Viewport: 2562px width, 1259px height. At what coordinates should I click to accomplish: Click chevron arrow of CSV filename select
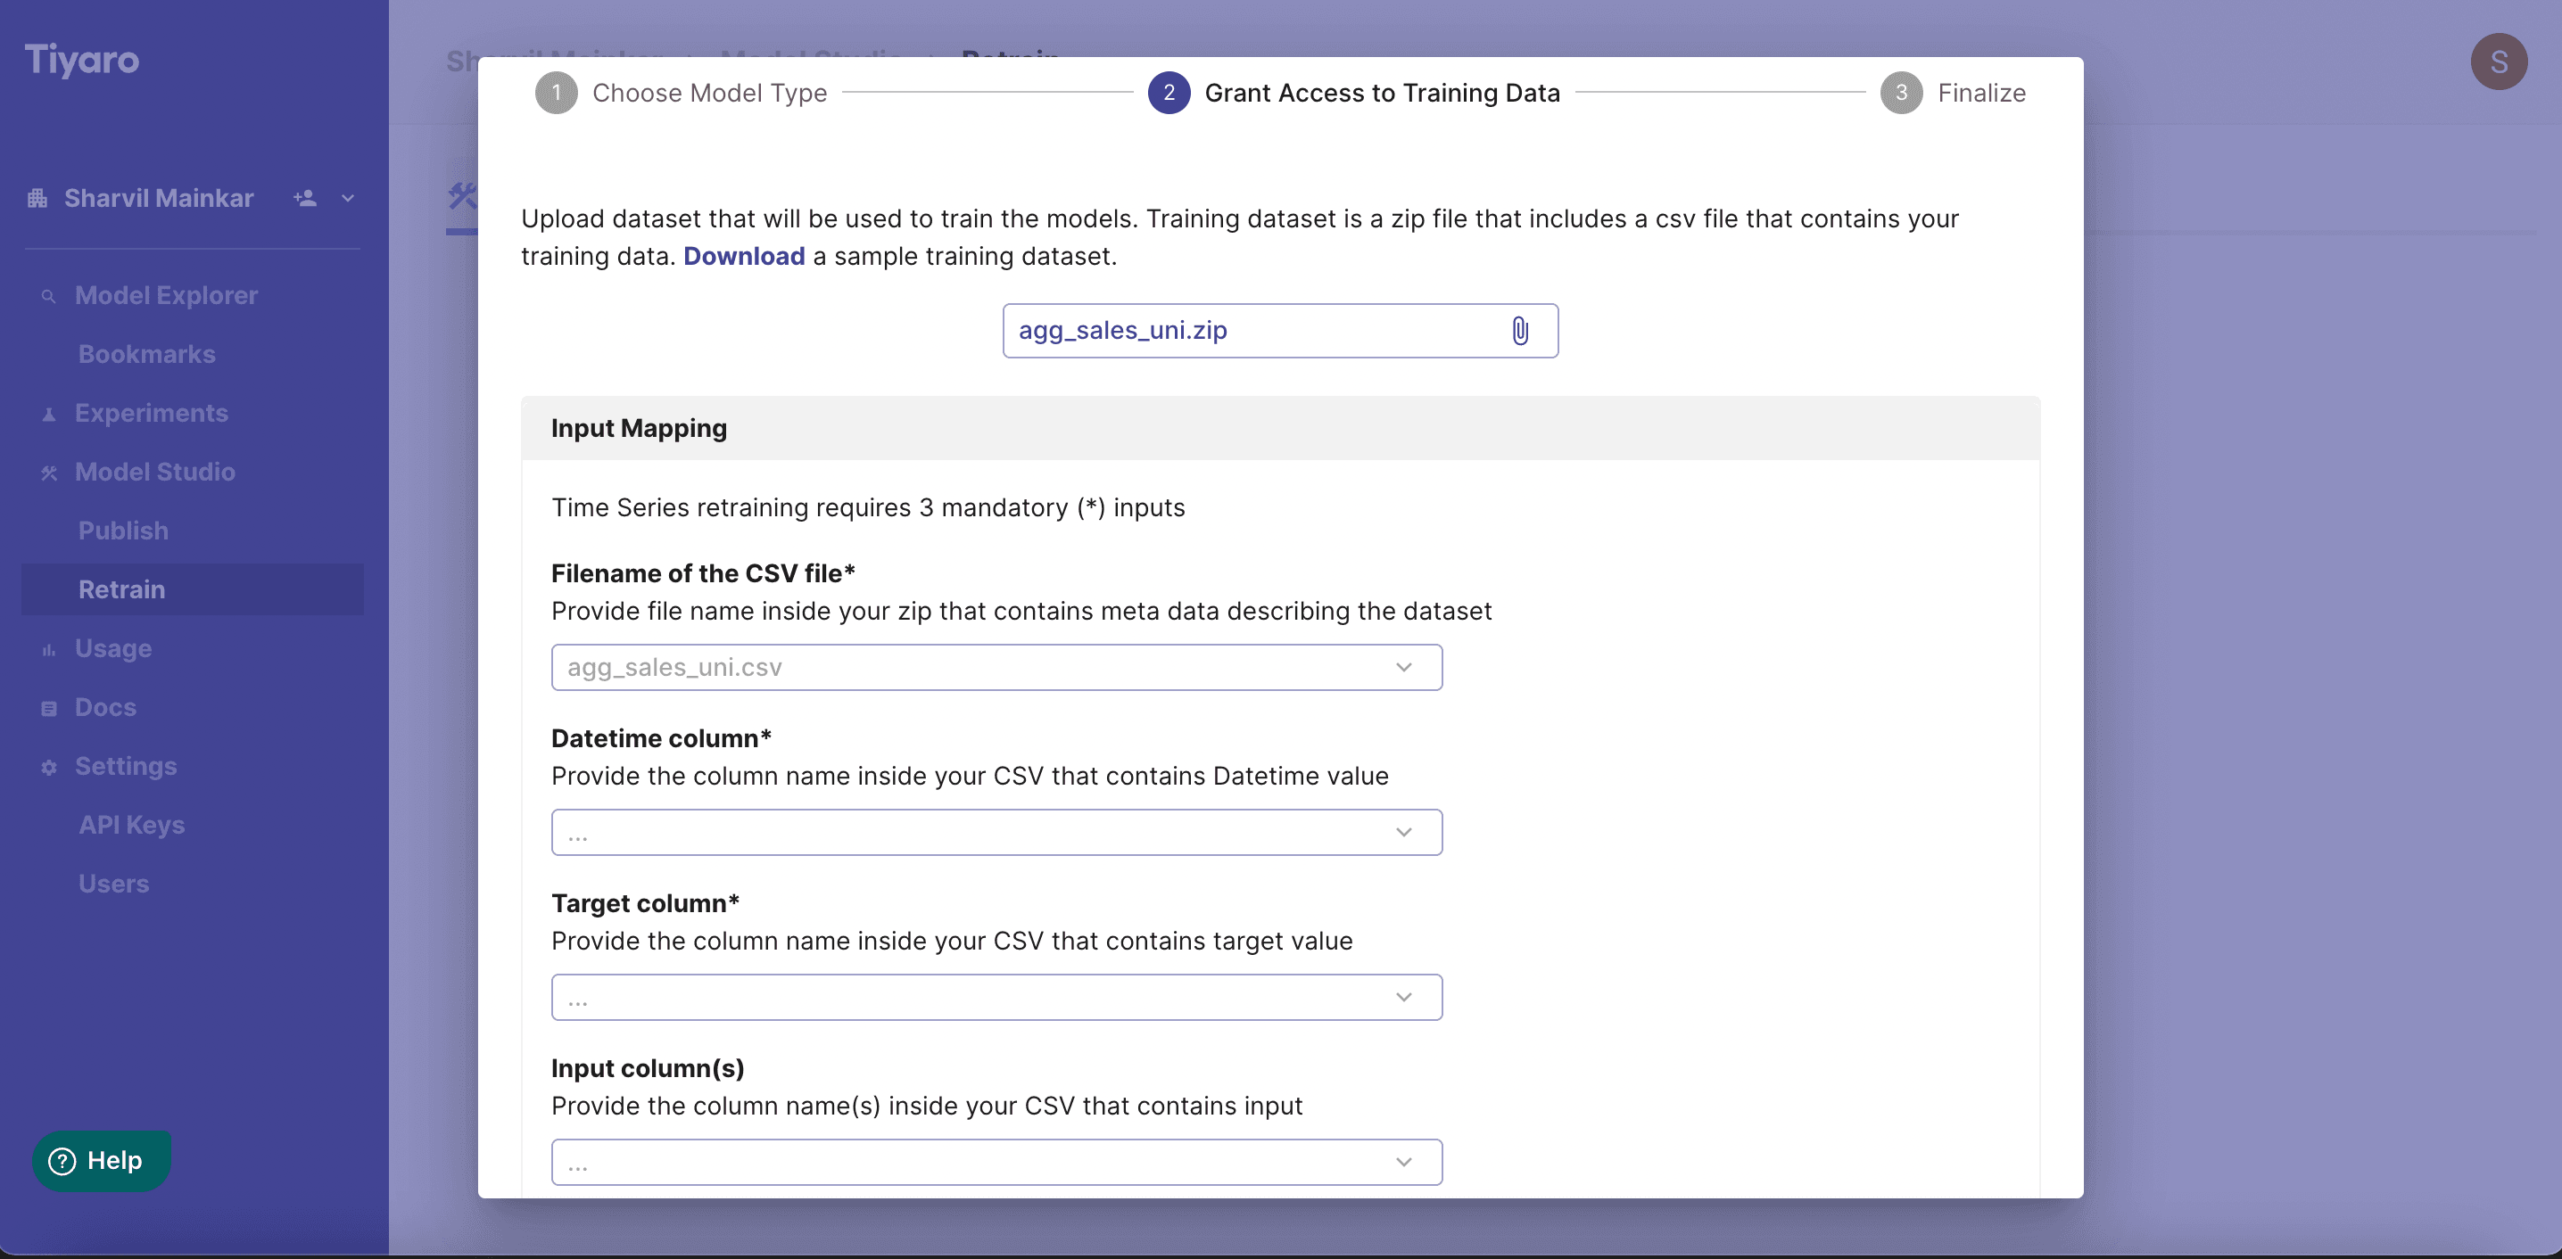click(x=1403, y=667)
